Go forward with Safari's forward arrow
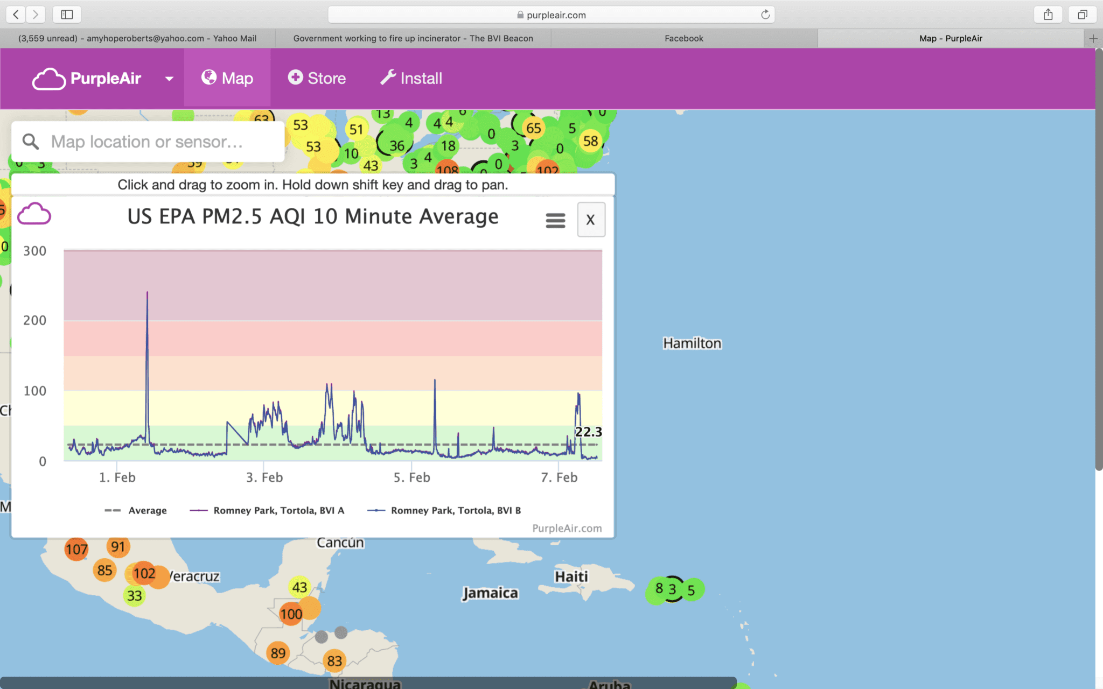This screenshot has height=689, width=1103. pyautogui.click(x=36, y=15)
